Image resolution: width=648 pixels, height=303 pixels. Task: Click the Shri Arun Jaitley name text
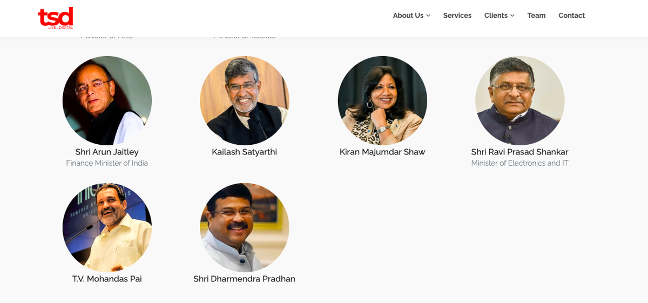[x=107, y=152]
